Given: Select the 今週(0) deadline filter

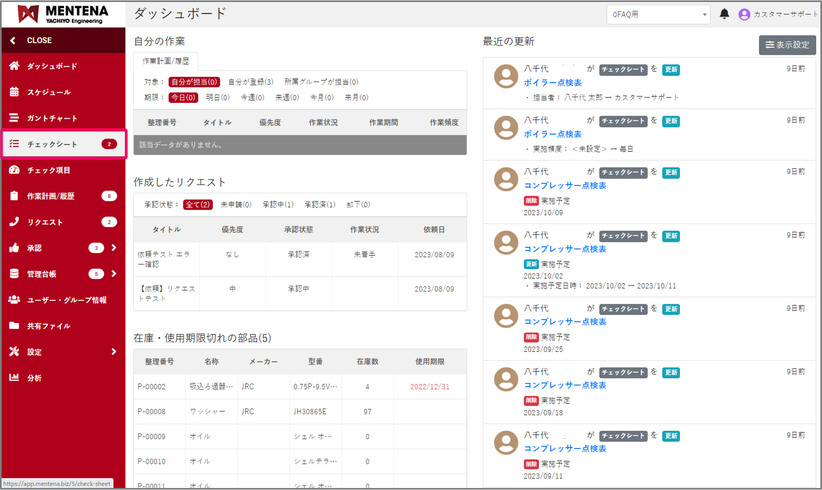Looking at the screenshot, I should click(252, 97).
